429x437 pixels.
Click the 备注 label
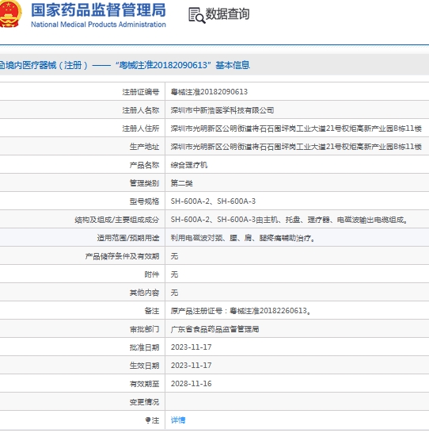(152, 311)
